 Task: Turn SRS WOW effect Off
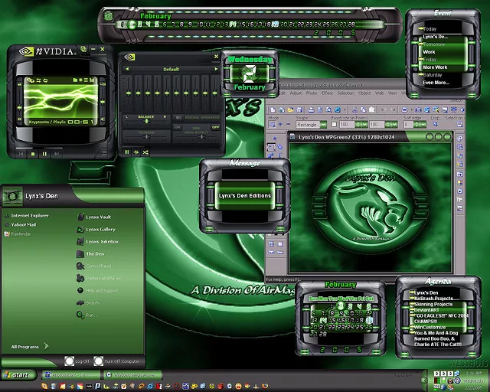tap(216, 127)
